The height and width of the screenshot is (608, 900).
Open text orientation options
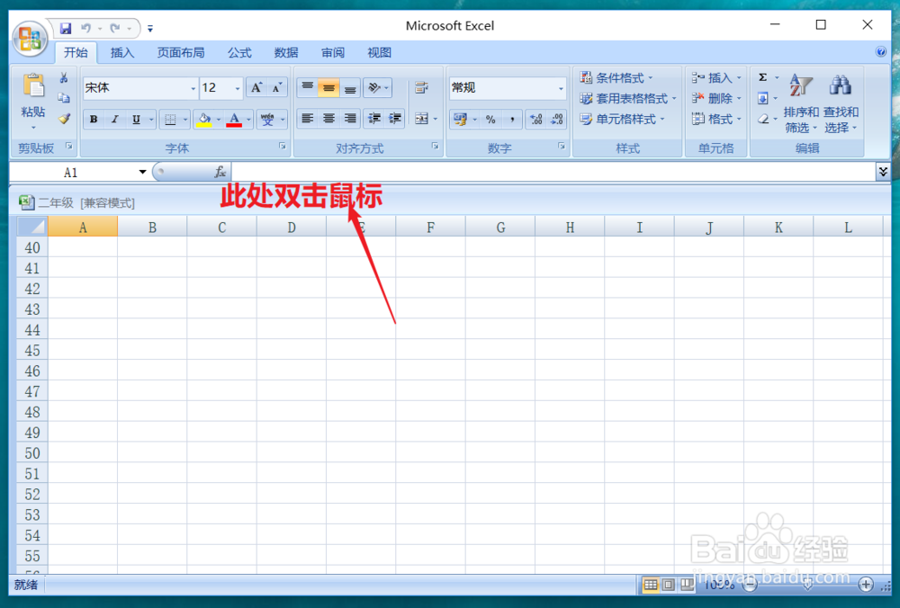tap(378, 88)
